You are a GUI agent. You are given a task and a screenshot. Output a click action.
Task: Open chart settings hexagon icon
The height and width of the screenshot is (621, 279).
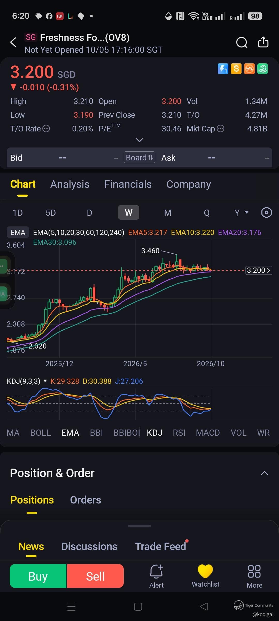(x=266, y=213)
